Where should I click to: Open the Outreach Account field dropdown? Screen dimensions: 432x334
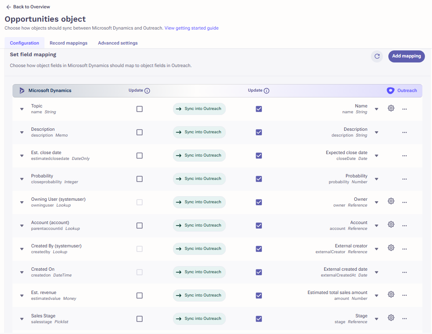[x=377, y=226]
